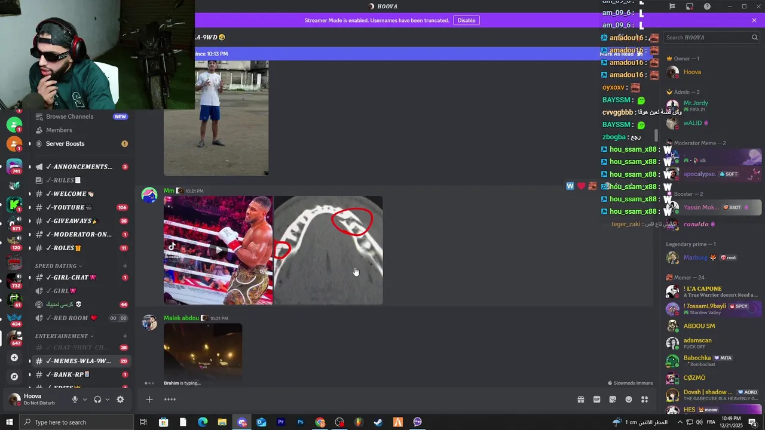Image resolution: width=765 pixels, height=430 pixels.
Task: Collapse the ENTERTAINEMENT category
Action: pos(64,336)
